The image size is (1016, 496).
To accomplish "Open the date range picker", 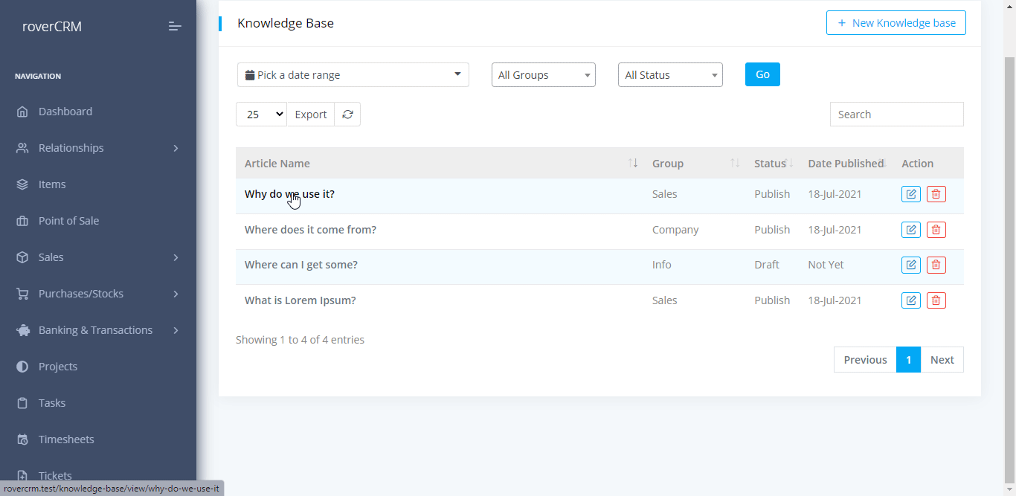I will [353, 75].
